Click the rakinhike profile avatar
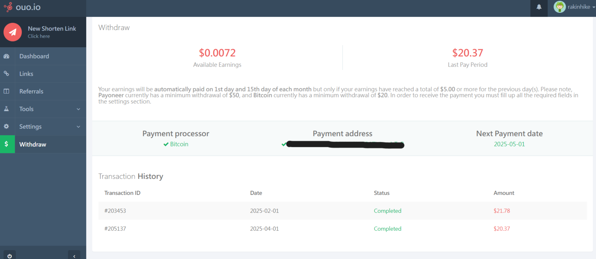The image size is (596, 259). click(560, 7)
